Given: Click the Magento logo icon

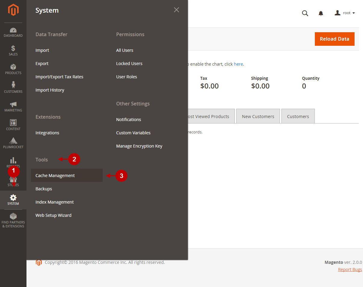Looking at the screenshot, I should (x=13, y=10).
